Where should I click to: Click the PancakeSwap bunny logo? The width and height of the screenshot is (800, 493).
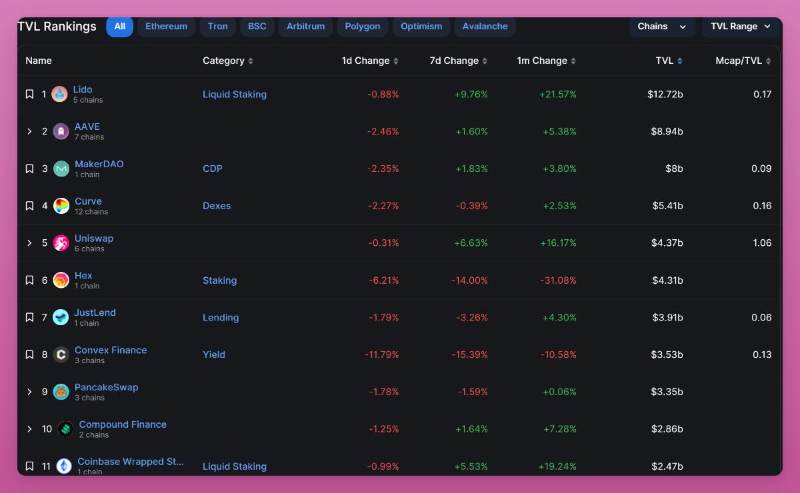click(x=61, y=392)
